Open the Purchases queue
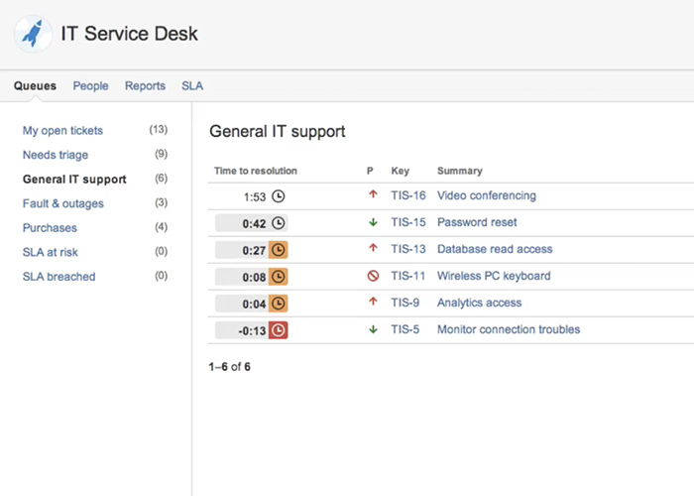This screenshot has height=496, width=694. 50,228
